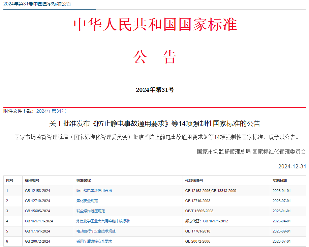Click the 标准编号 column header
309x247 pixels.
click(32, 181)
